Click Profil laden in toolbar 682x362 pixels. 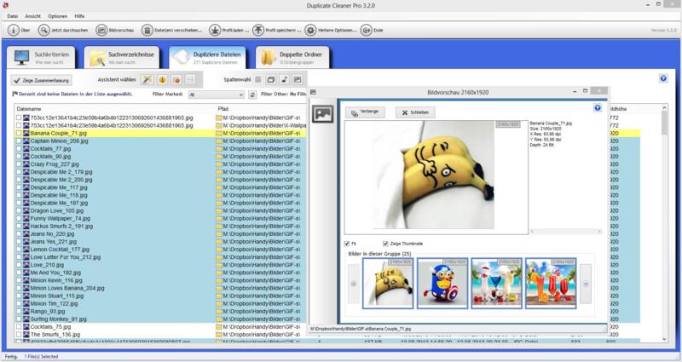point(227,30)
